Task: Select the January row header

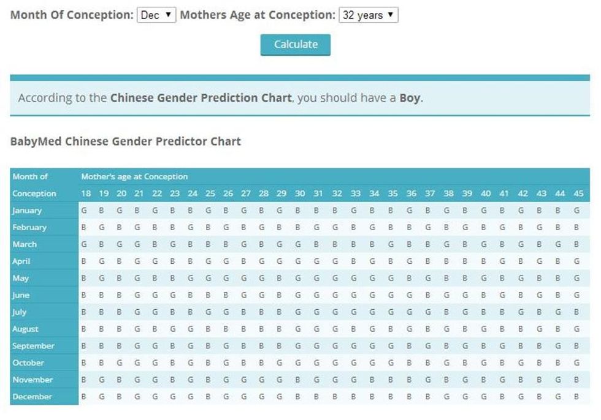Action: [x=28, y=211]
